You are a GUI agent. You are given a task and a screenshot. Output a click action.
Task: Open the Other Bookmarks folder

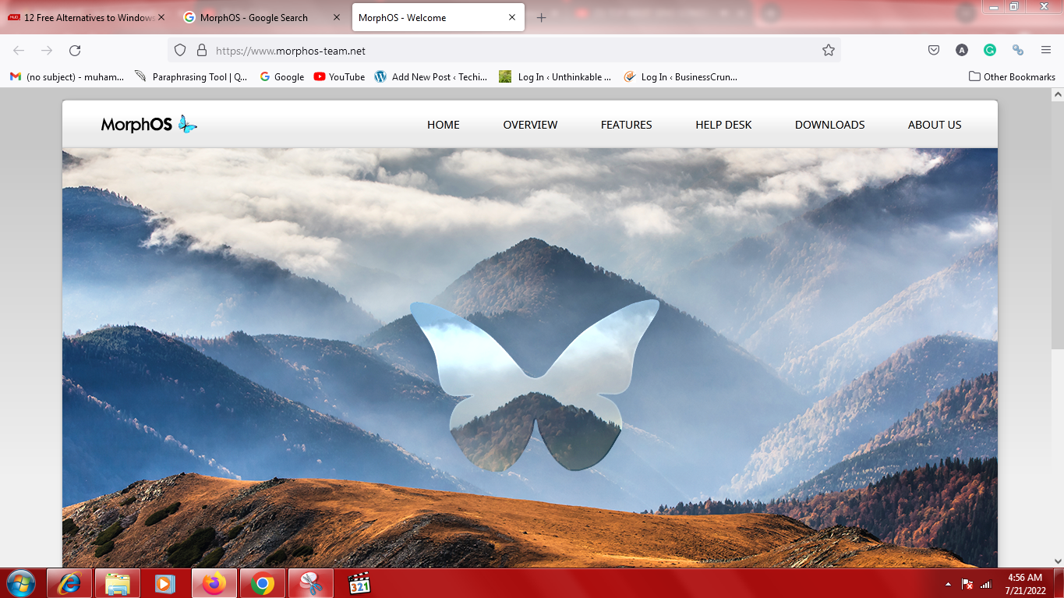tap(1012, 76)
